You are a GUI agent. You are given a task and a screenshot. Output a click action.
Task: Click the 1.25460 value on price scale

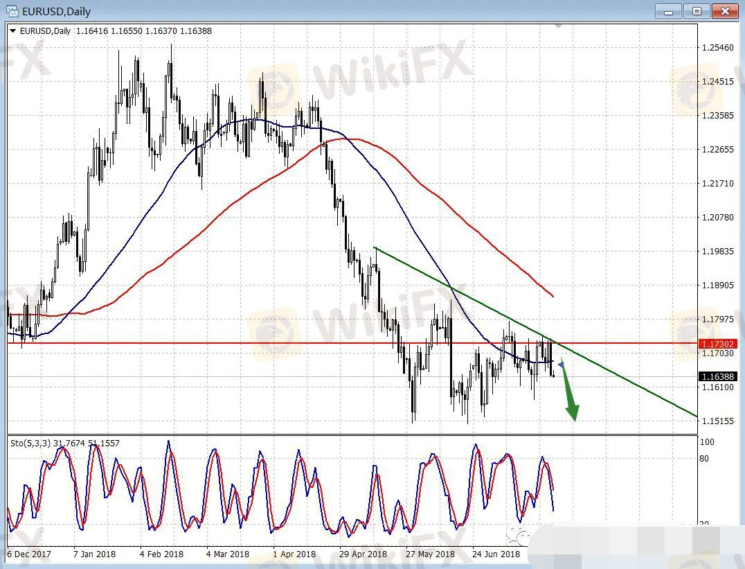point(717,48)
